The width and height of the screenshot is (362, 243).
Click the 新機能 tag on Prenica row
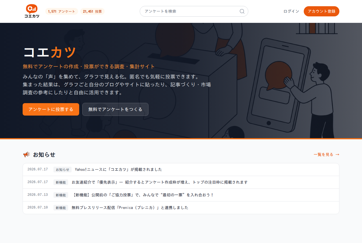coord(61,208)
